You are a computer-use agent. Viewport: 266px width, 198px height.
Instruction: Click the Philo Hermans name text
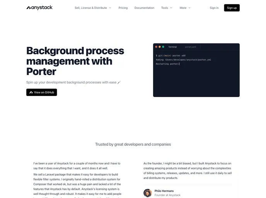click(165, 191)
